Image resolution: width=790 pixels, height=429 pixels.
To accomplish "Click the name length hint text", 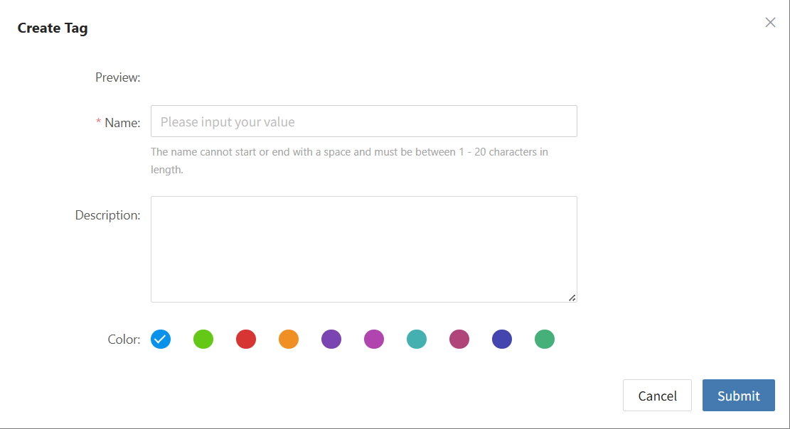I will click(349, 161).
